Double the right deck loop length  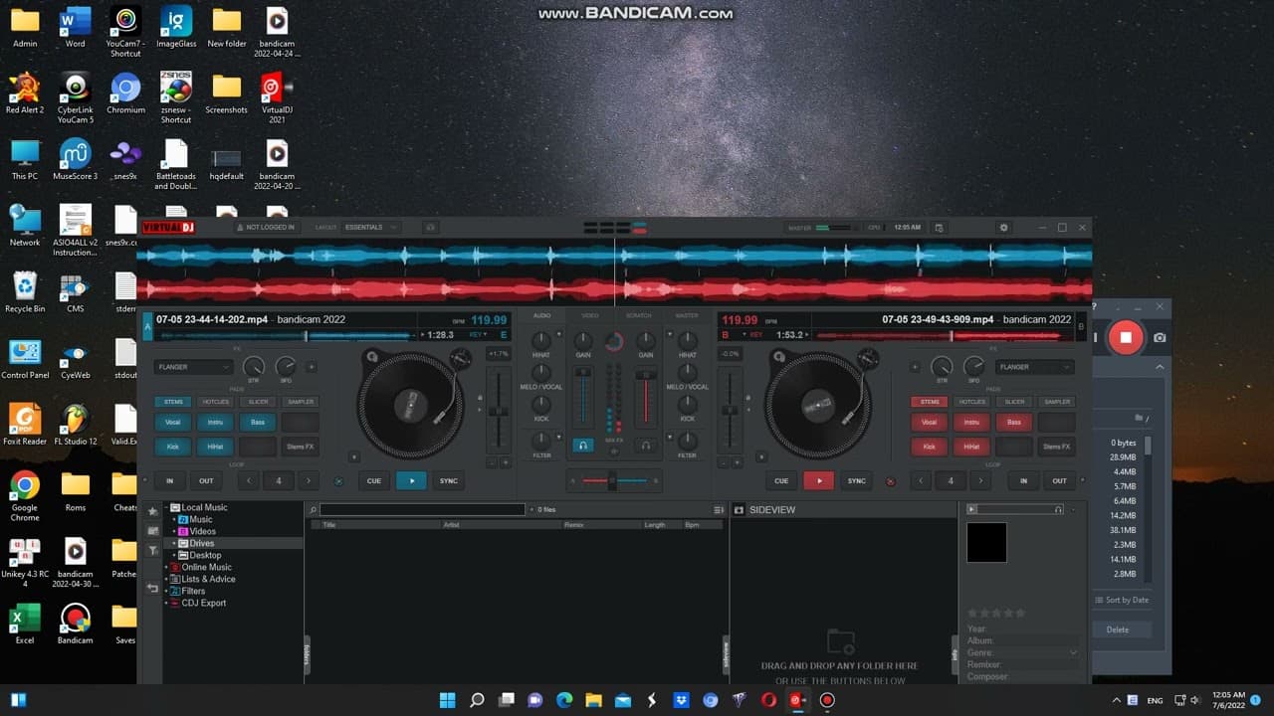click(980, 481)
